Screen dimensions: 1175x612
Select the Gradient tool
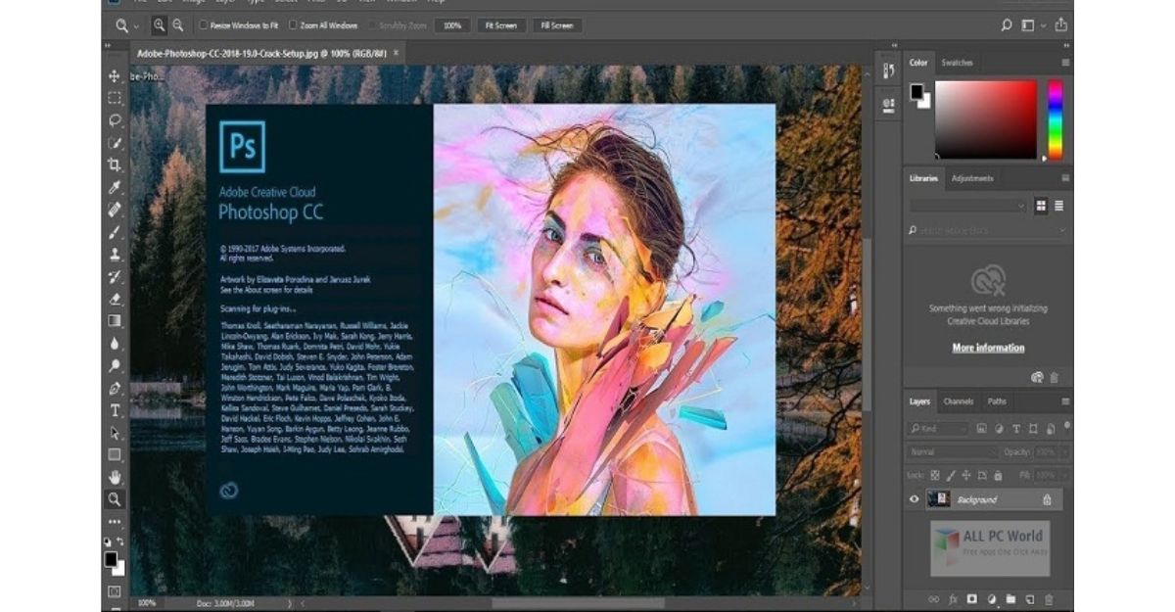[115, 321]
